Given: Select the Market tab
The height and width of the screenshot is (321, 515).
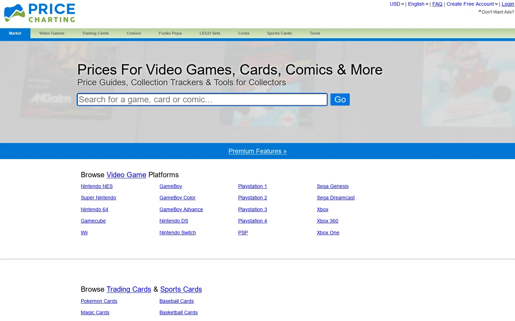Looking at the screenshot, I should tap(15, 33).
